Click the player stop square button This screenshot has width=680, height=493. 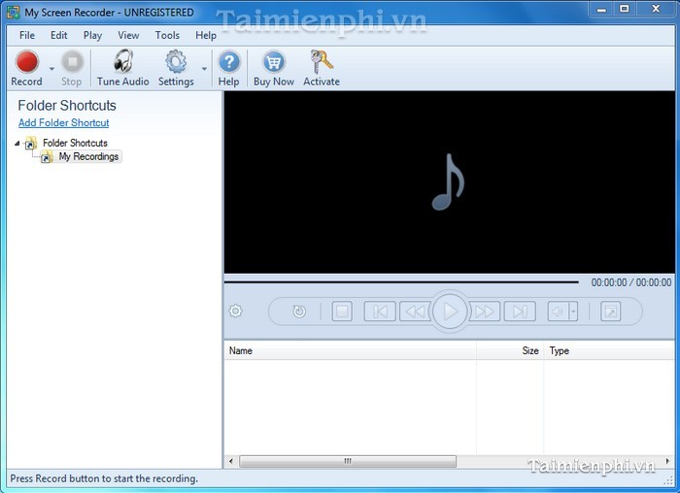click(342, 312)
